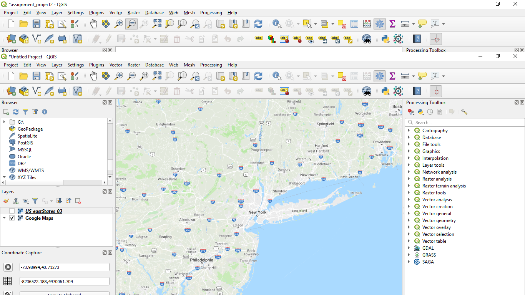
Task: Open Statistical Summary sigma icon in Untitled Project window
Action: click(x=392, y=76)
